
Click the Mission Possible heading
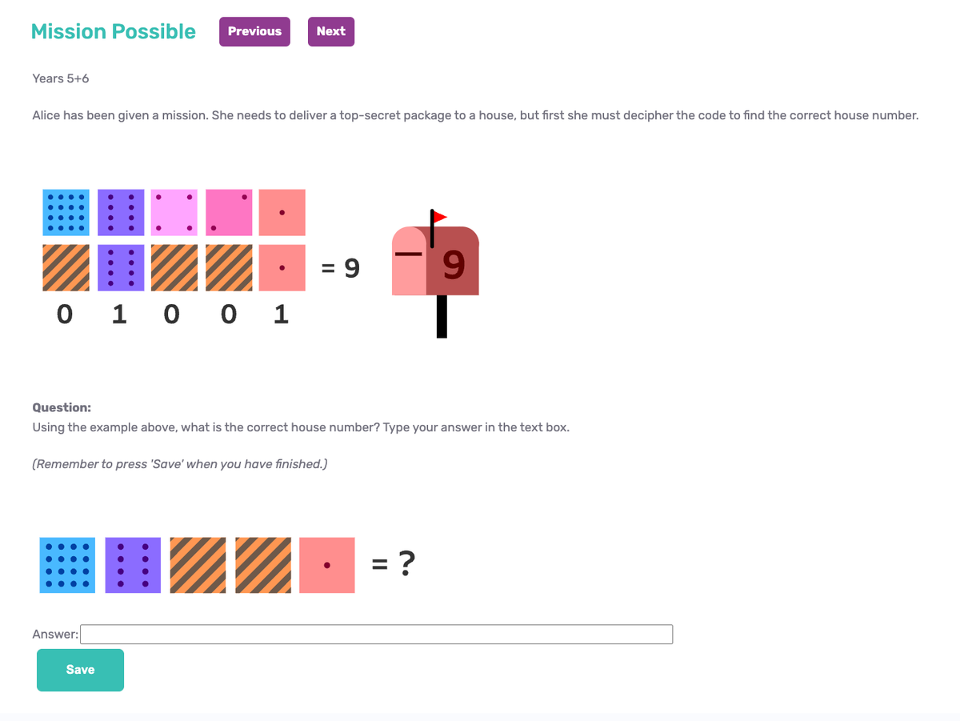[x=113, y=31]
